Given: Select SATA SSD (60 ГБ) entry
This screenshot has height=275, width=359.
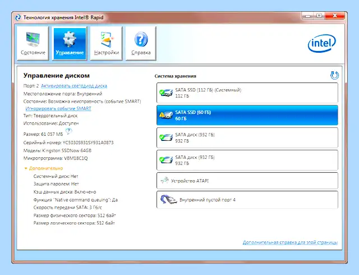Looking at the screenshot, I should tap(247, 115).
